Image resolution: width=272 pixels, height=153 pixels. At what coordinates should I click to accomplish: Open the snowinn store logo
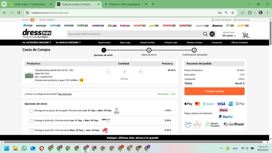click(69, 25)
